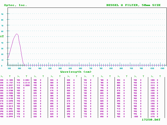Click the 1075 wavelength entry in the table

[x=153, y=116]
